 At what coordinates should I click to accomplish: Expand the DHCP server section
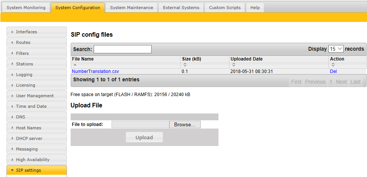pyautogui.click(x=37, y=138)
